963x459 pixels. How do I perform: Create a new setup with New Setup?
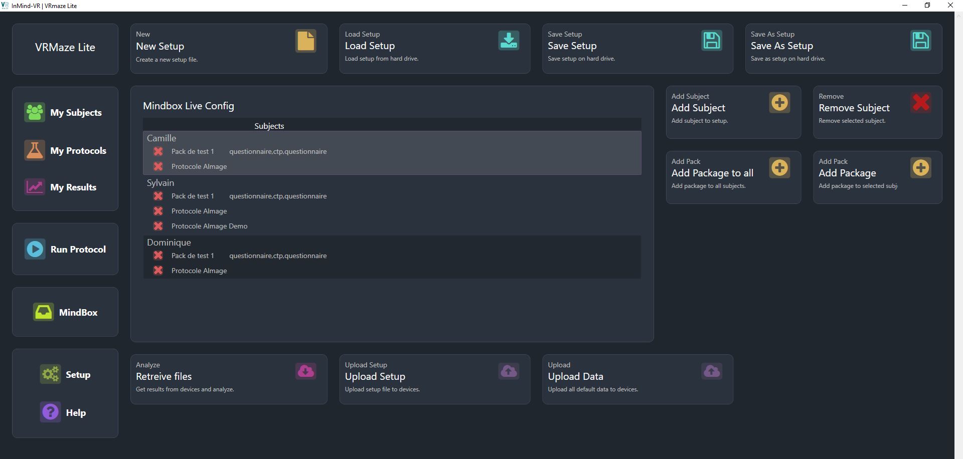click(x=160, y=46)
